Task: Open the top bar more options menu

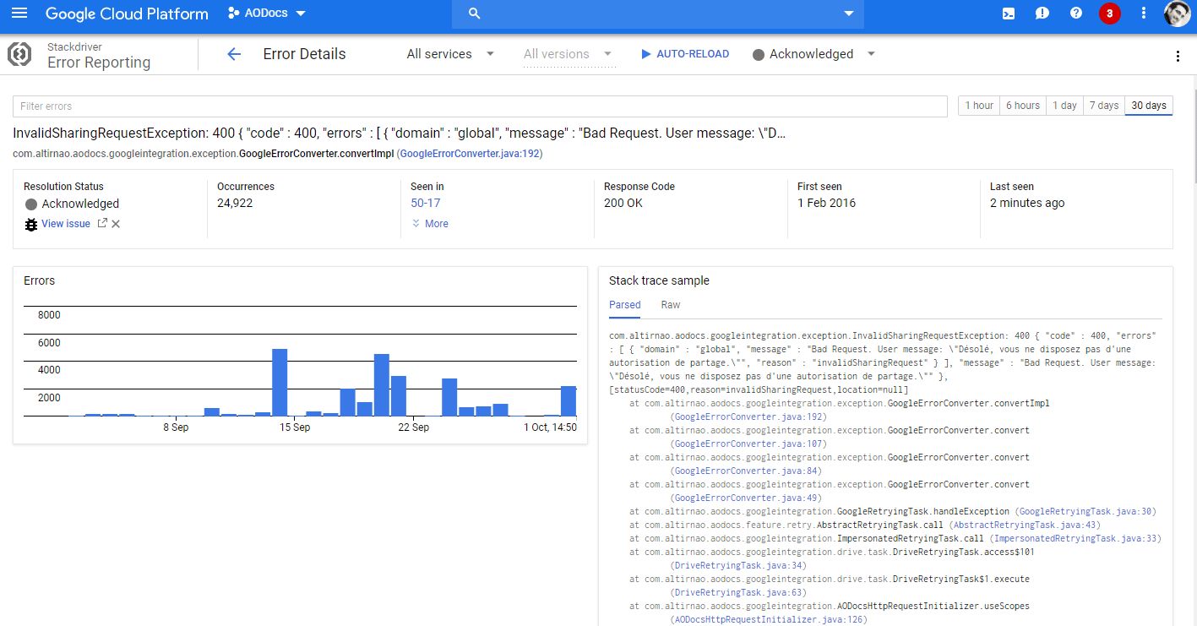Action: (1144, 14)
